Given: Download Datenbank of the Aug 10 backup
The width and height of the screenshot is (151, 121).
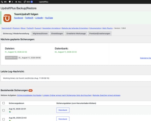Looking at the screenshot, I should [x=63, y=110].
